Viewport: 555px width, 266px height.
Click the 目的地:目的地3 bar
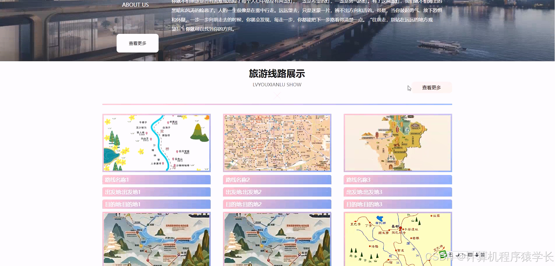pos(398,204)
